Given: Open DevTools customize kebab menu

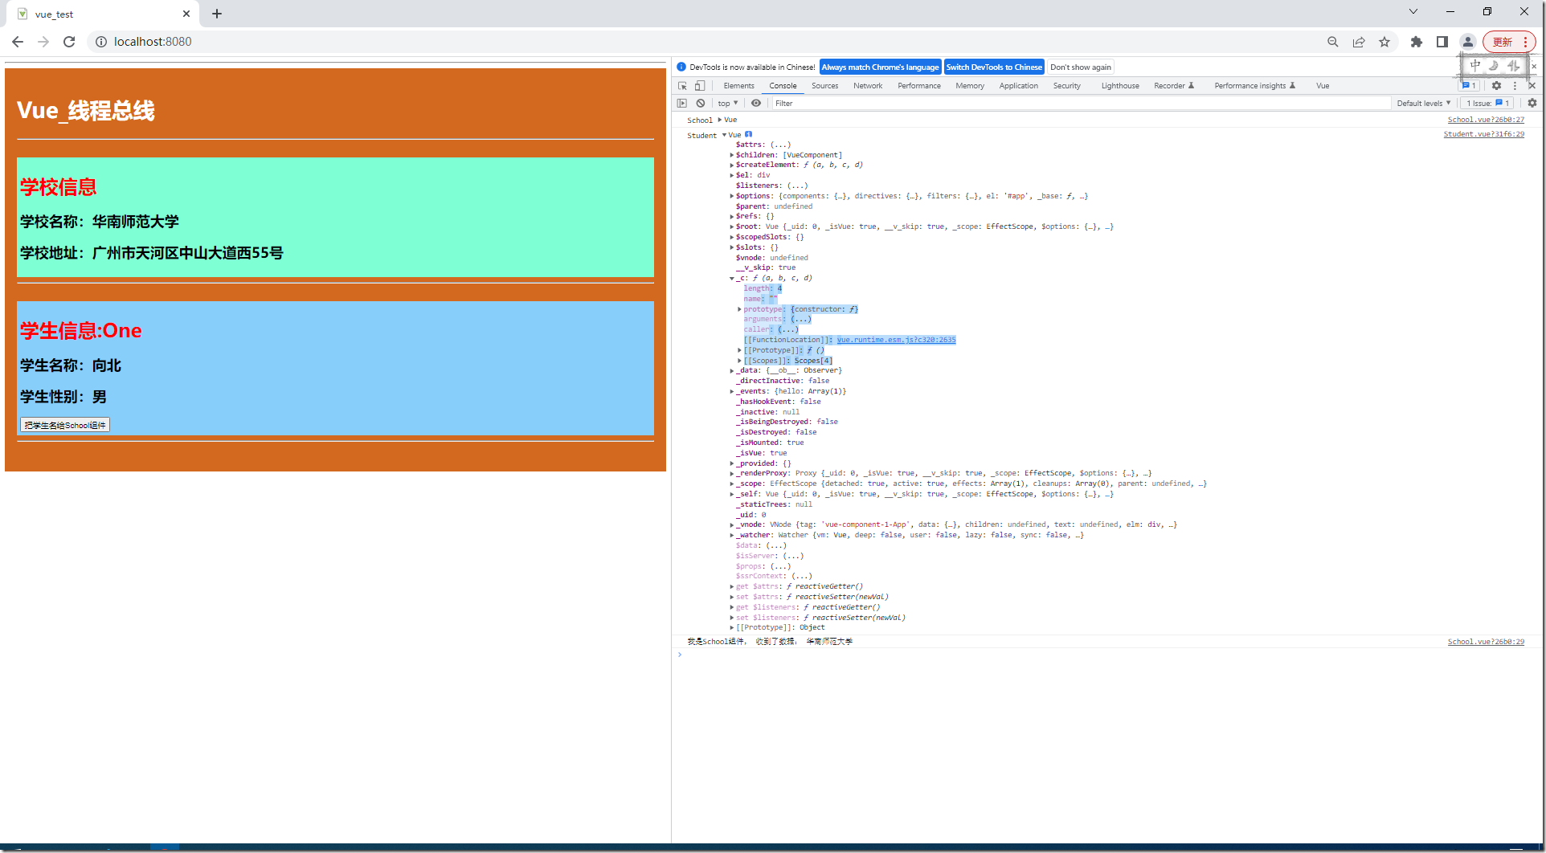Looking at the screenshot, I should pos(1515,86).
